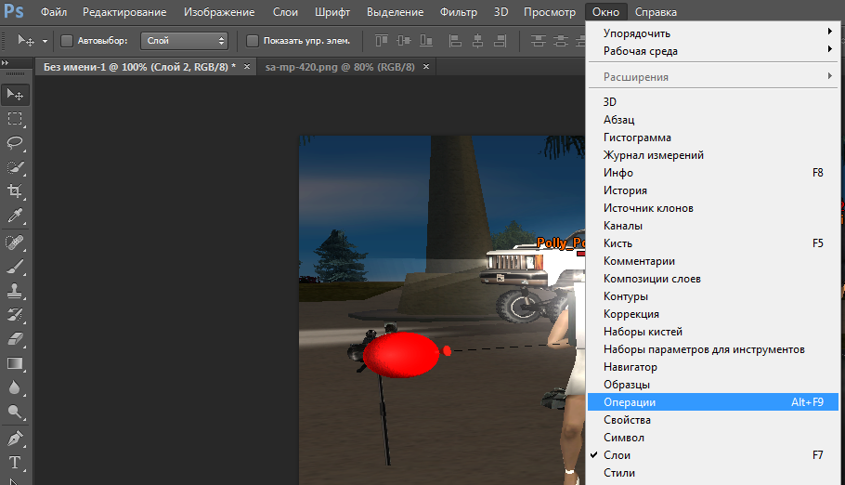The image size is (845, 485).
Task: Choose Инфо panel entry
Action: pos(713,173)
